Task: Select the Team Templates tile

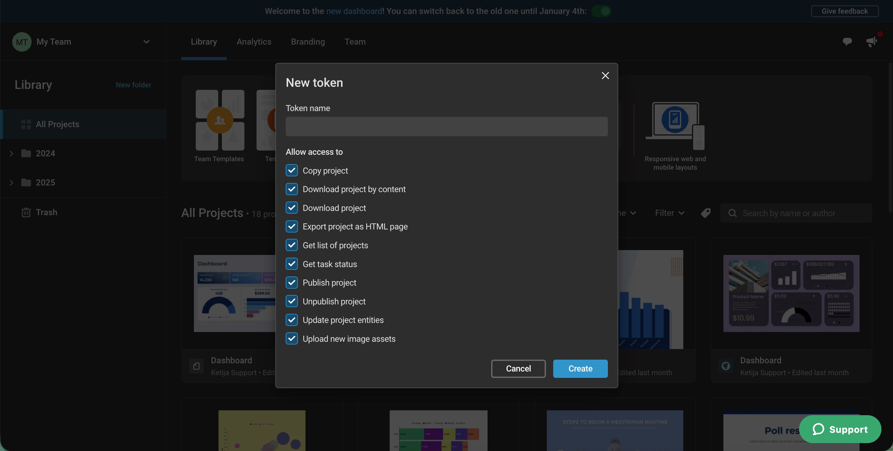Action: click(x=219, y=120)
